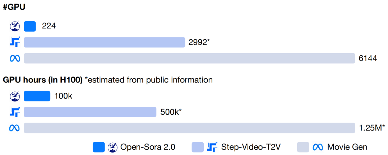The image size is (388, 155).
Task: Click the Step-Video icon beside the 2992* bar
Action: pos(15,42)
